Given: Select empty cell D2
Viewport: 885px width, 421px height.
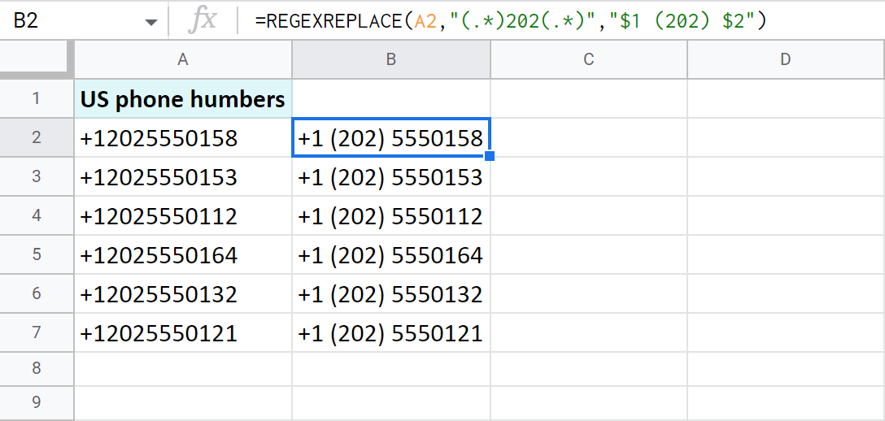Looking at the screenshot, I should click(x=787, y=137).
